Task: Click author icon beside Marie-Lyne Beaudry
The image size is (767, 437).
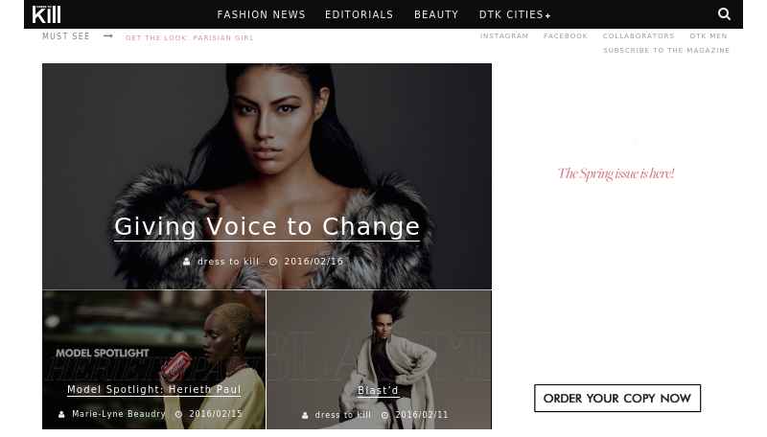Action: pos(61,415)
